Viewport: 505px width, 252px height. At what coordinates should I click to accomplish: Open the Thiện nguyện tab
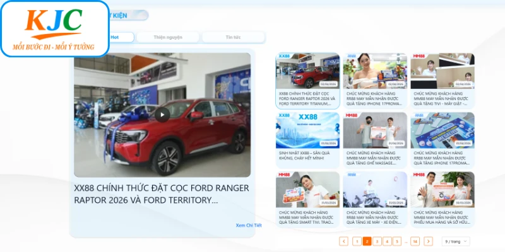(168, 37)
